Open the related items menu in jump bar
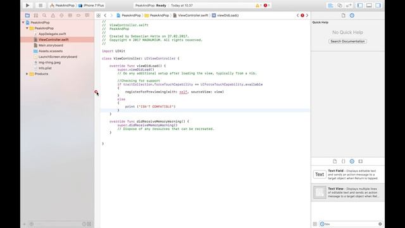The width and height of the screenshot is (405, 228). point(99,15)
